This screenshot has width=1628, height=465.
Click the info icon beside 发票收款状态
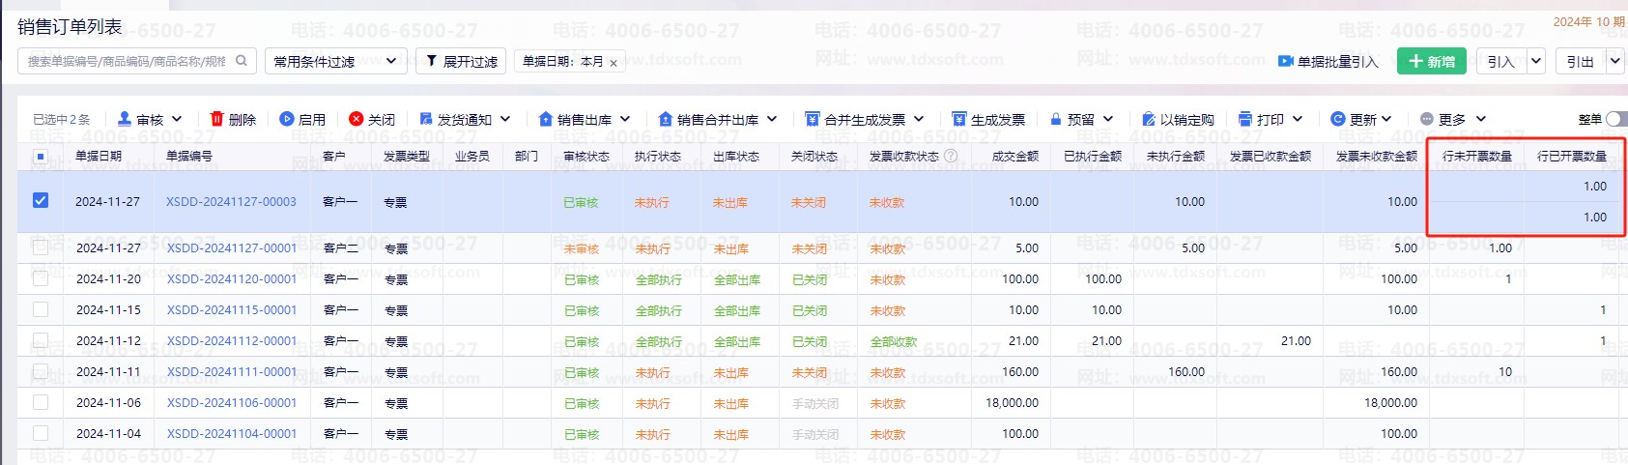point(951,156)
